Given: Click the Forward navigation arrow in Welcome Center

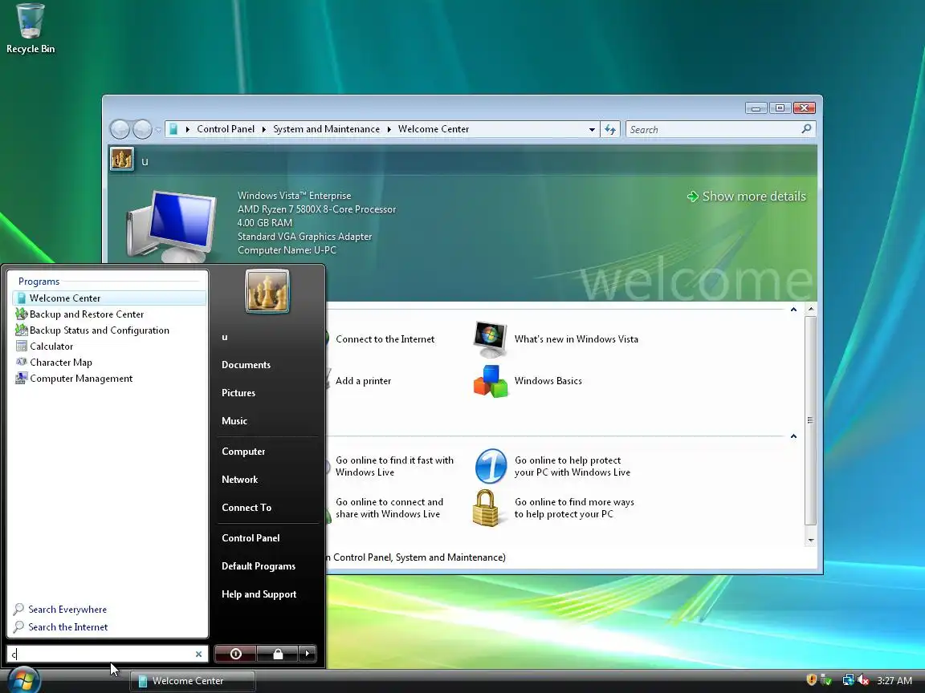Looking at the screenshot, I should [142, 129].
